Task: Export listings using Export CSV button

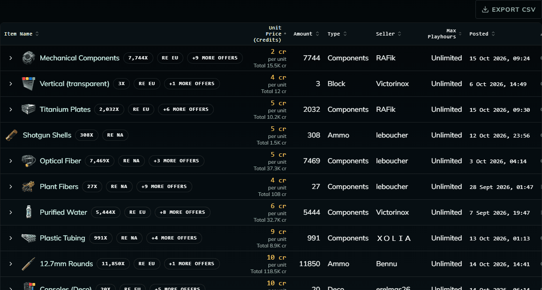Action: pyautogui.click(x=508, y=10)
